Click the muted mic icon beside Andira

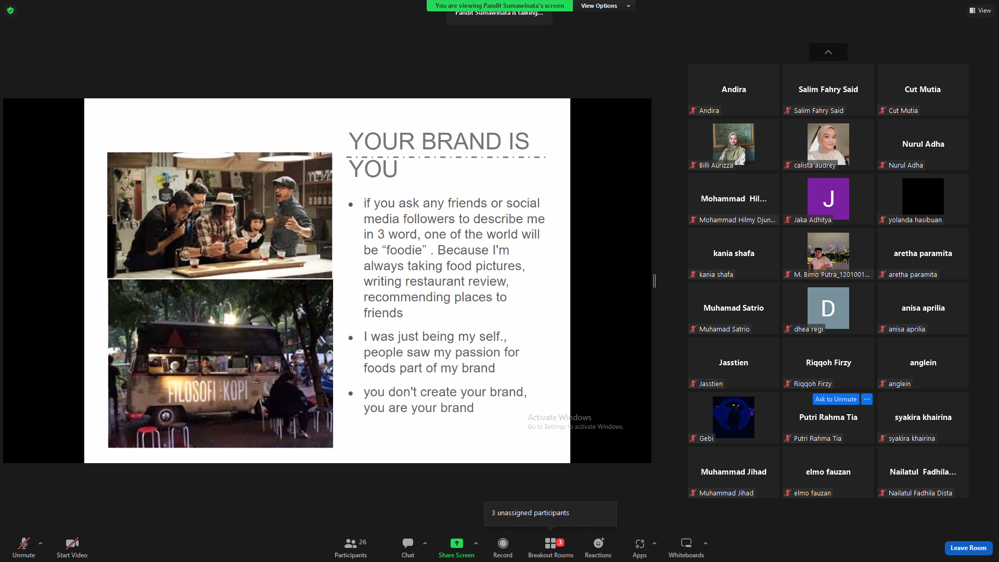click(x=693, y=111)
